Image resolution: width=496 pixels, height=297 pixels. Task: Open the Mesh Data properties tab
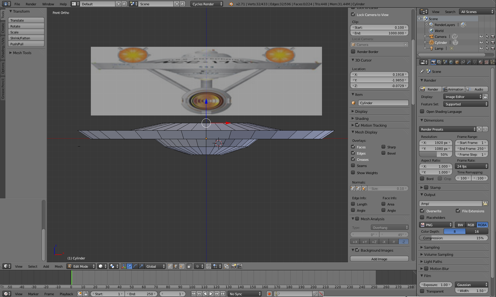click(x=475, y=62)
